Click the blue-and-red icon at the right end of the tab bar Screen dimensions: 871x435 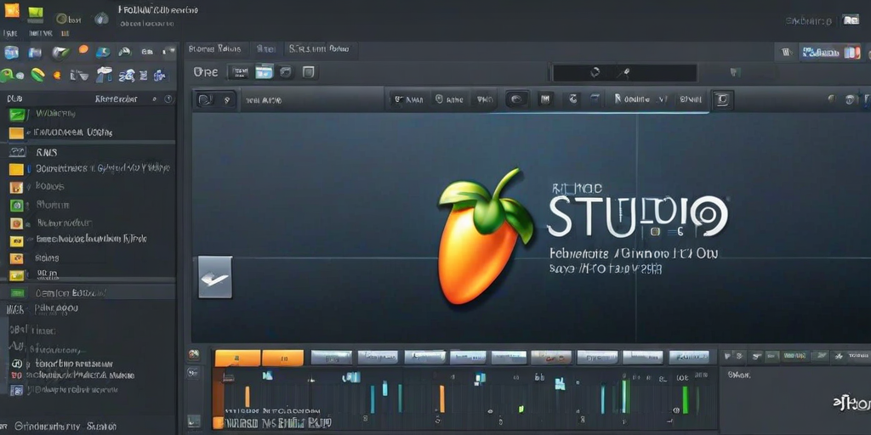click(x=851, y=53)
